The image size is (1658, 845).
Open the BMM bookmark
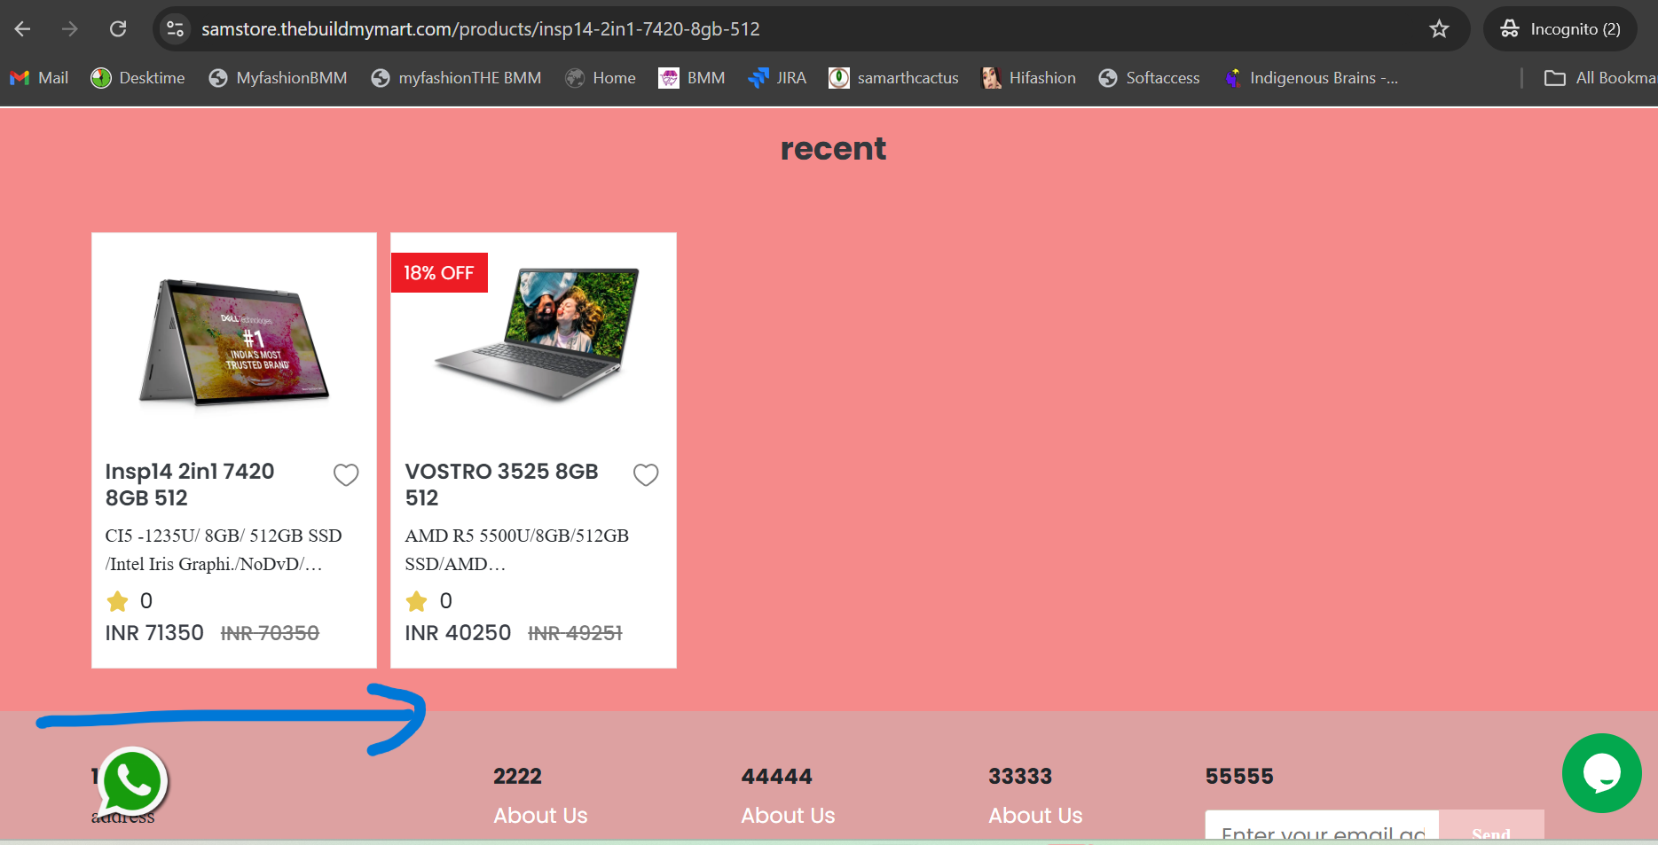[692, 78]
